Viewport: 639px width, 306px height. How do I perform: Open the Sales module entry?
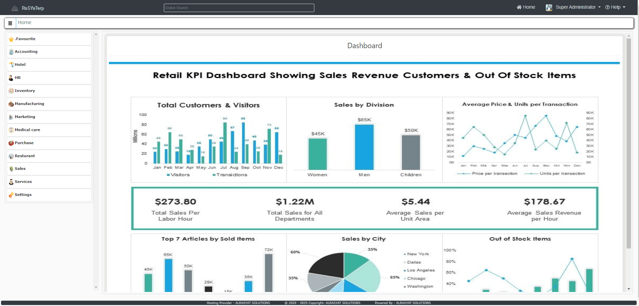coord(20,169)
